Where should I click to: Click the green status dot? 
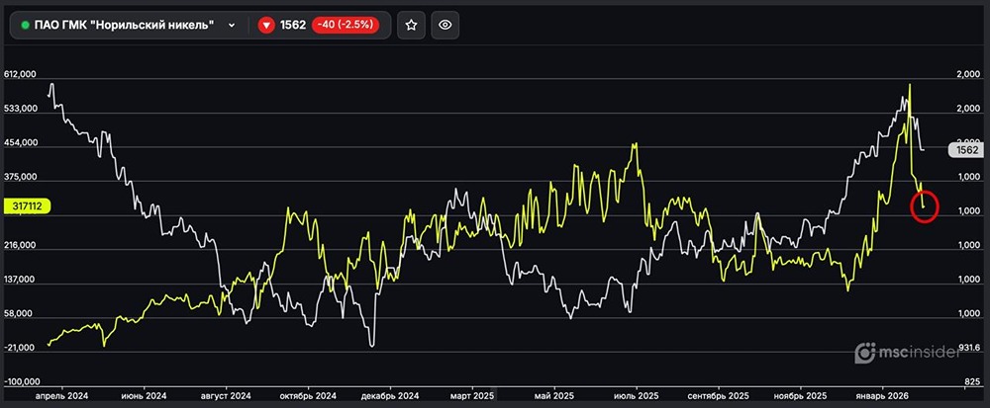(25, 25)
